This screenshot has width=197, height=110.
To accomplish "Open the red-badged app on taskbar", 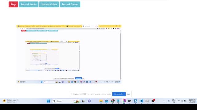I will tap(153, 101).
